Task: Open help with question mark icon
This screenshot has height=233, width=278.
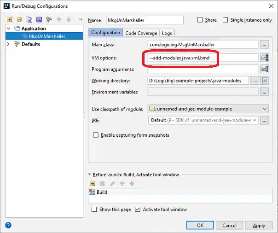Action: pos(8,225)
